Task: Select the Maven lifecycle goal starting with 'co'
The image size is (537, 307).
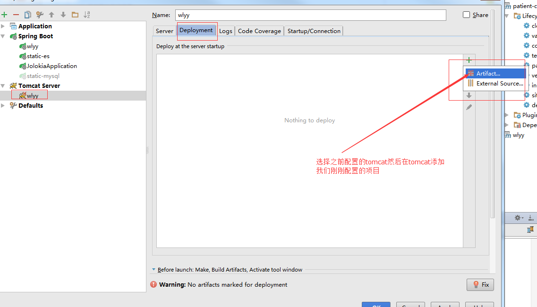Action: 534,45
